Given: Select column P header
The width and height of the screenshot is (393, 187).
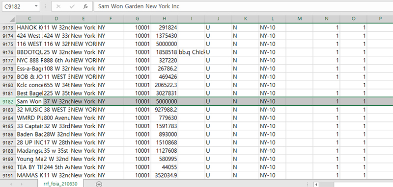Looking at the screenshot, I should 380,19.
